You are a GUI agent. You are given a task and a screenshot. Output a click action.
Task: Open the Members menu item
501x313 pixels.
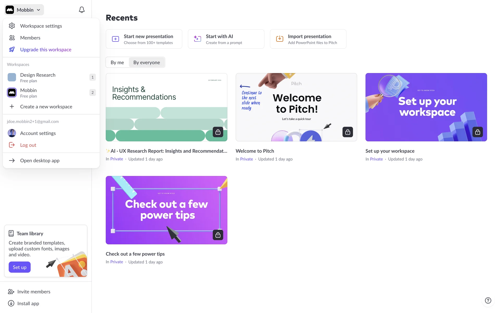point(30,38)
